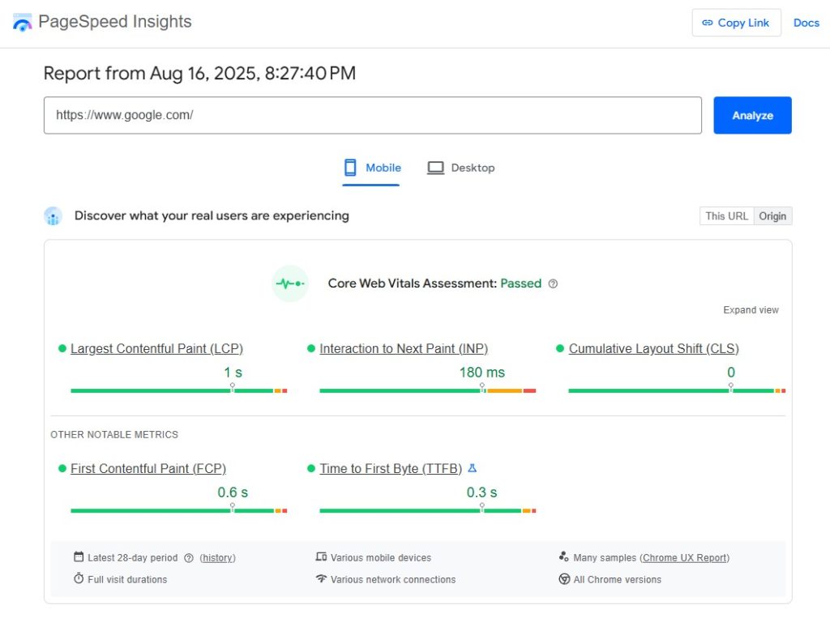
Task: Expand the Largest Contentful Paint metric details
Action: 156,348
